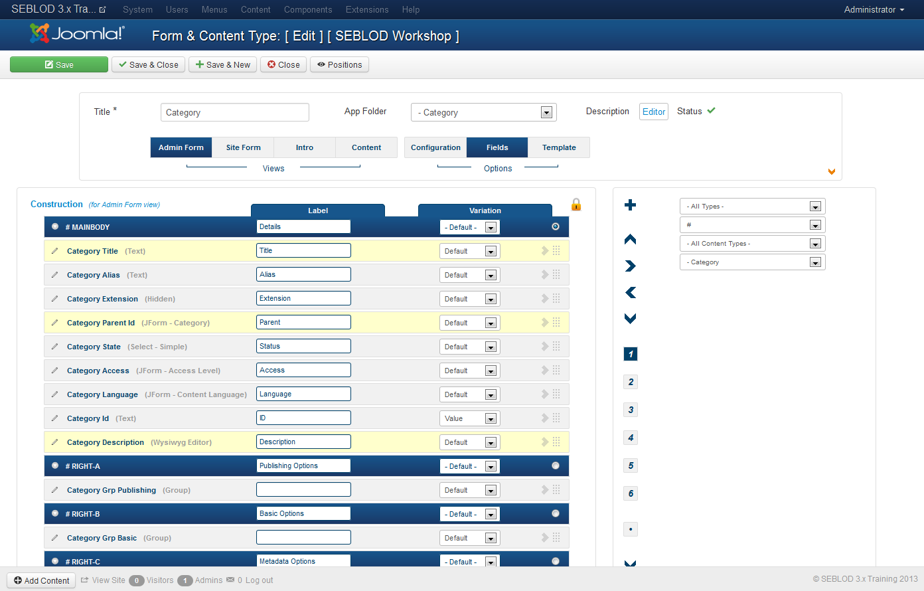The image size is (924, 591).
Task: Click pencil edit icon for Category Language
Action: click(54, 394)
